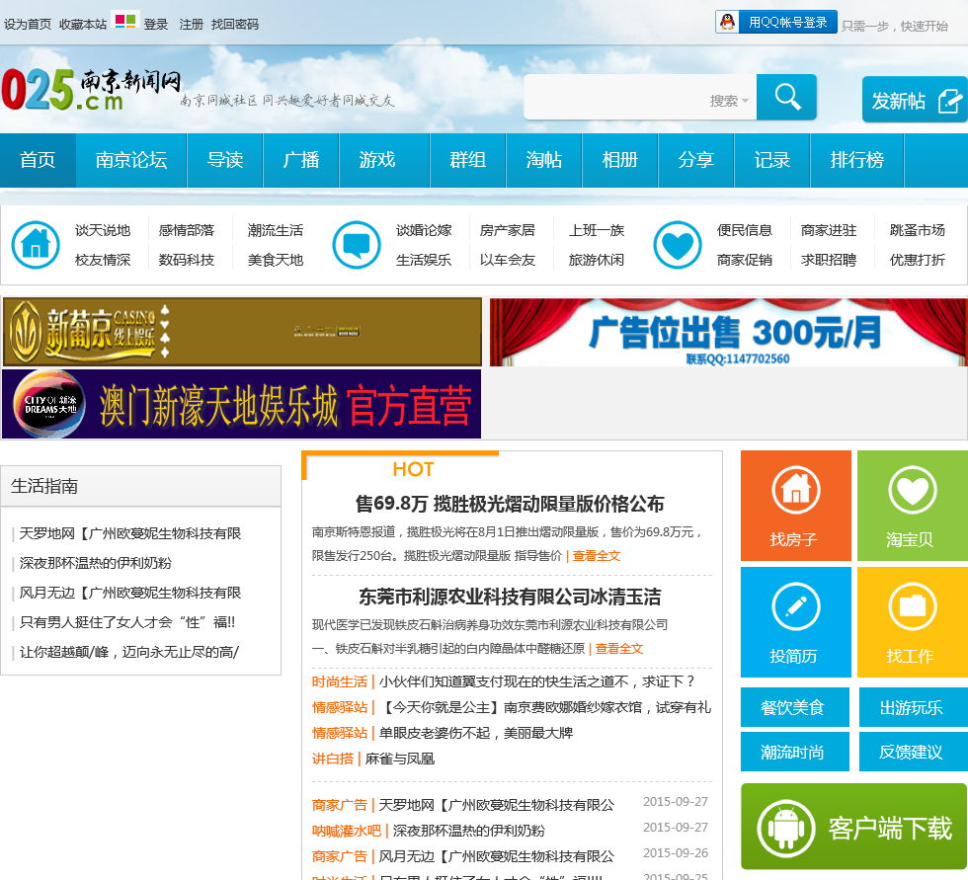
Task: Click the 登录 link in top bar
Action: 156,24
